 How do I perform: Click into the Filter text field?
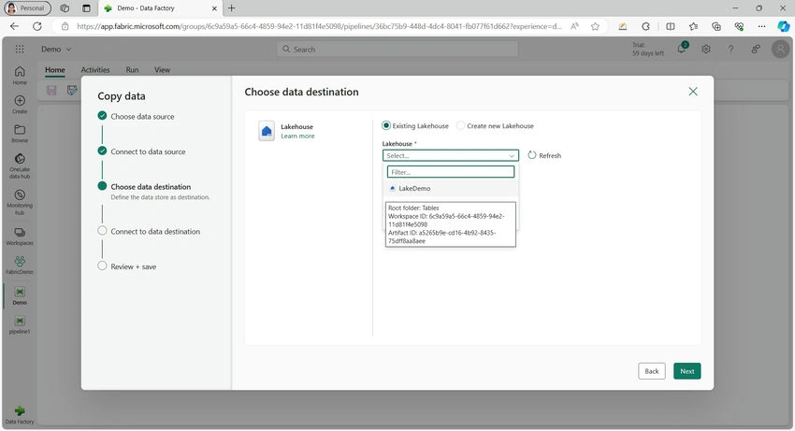coord(450,172)
